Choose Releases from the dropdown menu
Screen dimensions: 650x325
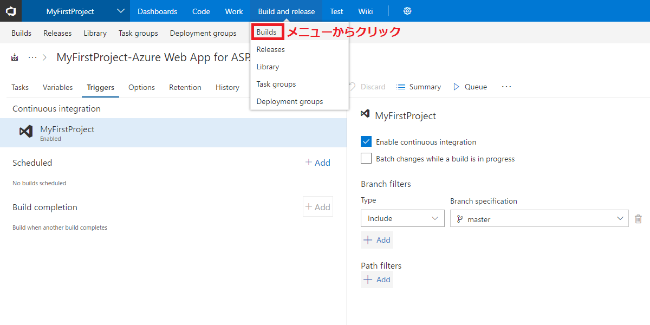pyautogui.click(x=270, y=49)
